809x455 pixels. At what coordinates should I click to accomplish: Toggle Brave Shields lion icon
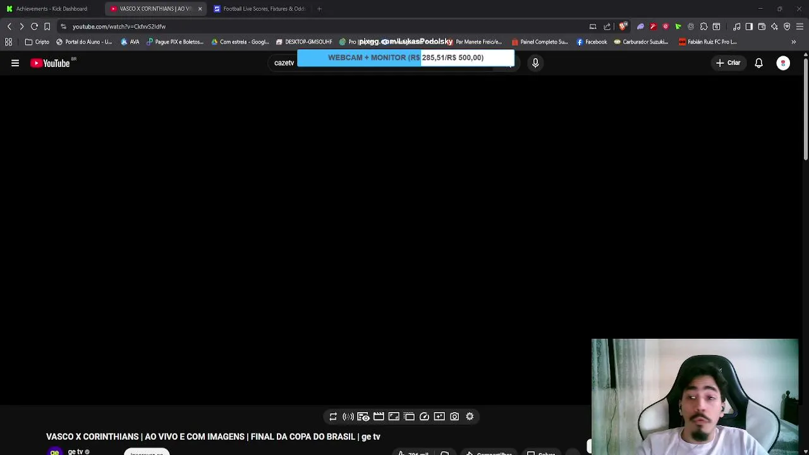(623, 27)
